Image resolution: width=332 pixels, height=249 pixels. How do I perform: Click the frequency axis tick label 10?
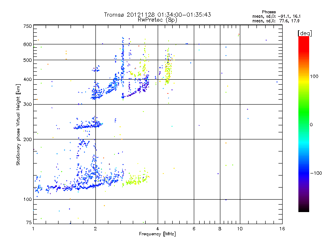(x=240, y=229)
